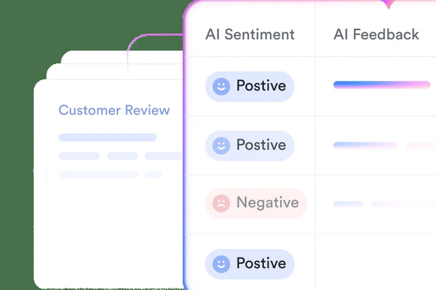Click the empty AI Feedback cell in the bottom row
This screenshot has height=290, width=436.
coord(376,264)
